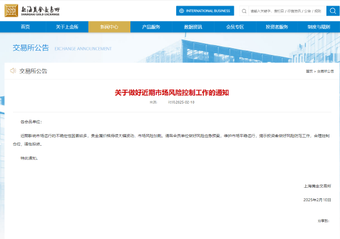Click the 分享到 share label
340x239 pixels.
(x=323, y=221)
